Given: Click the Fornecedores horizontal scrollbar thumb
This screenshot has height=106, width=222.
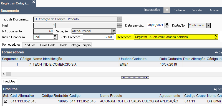Looking at the screenshot, I should click(9, 74).
